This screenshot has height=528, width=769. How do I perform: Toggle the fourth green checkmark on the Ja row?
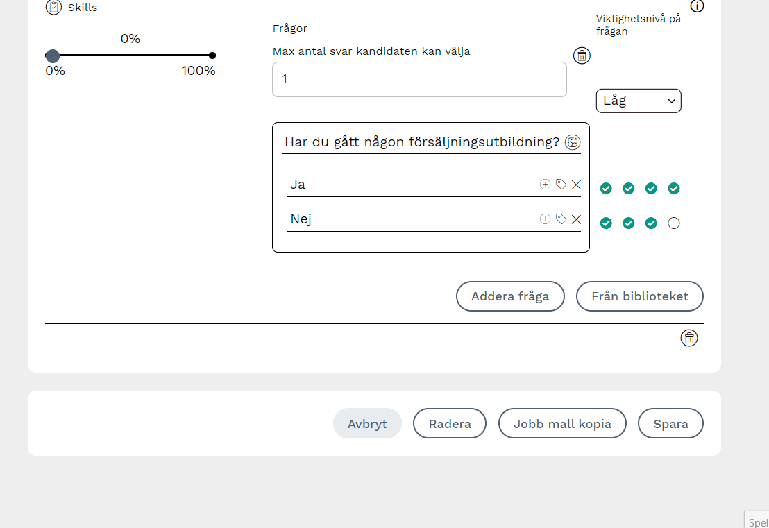[x=673, y=189]
